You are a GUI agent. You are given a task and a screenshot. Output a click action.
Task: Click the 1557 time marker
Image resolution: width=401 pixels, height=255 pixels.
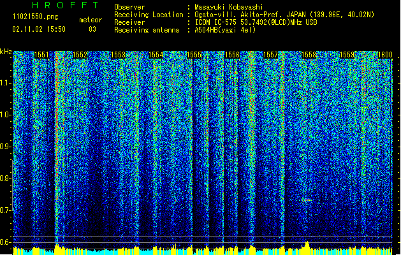270,55
